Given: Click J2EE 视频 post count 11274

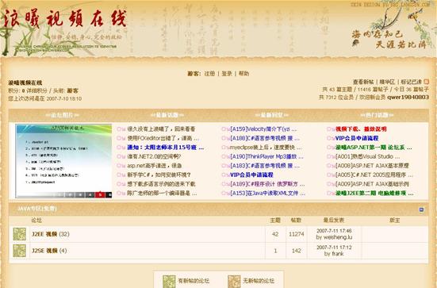Looking at the screenshot, I should pos(297,234).
